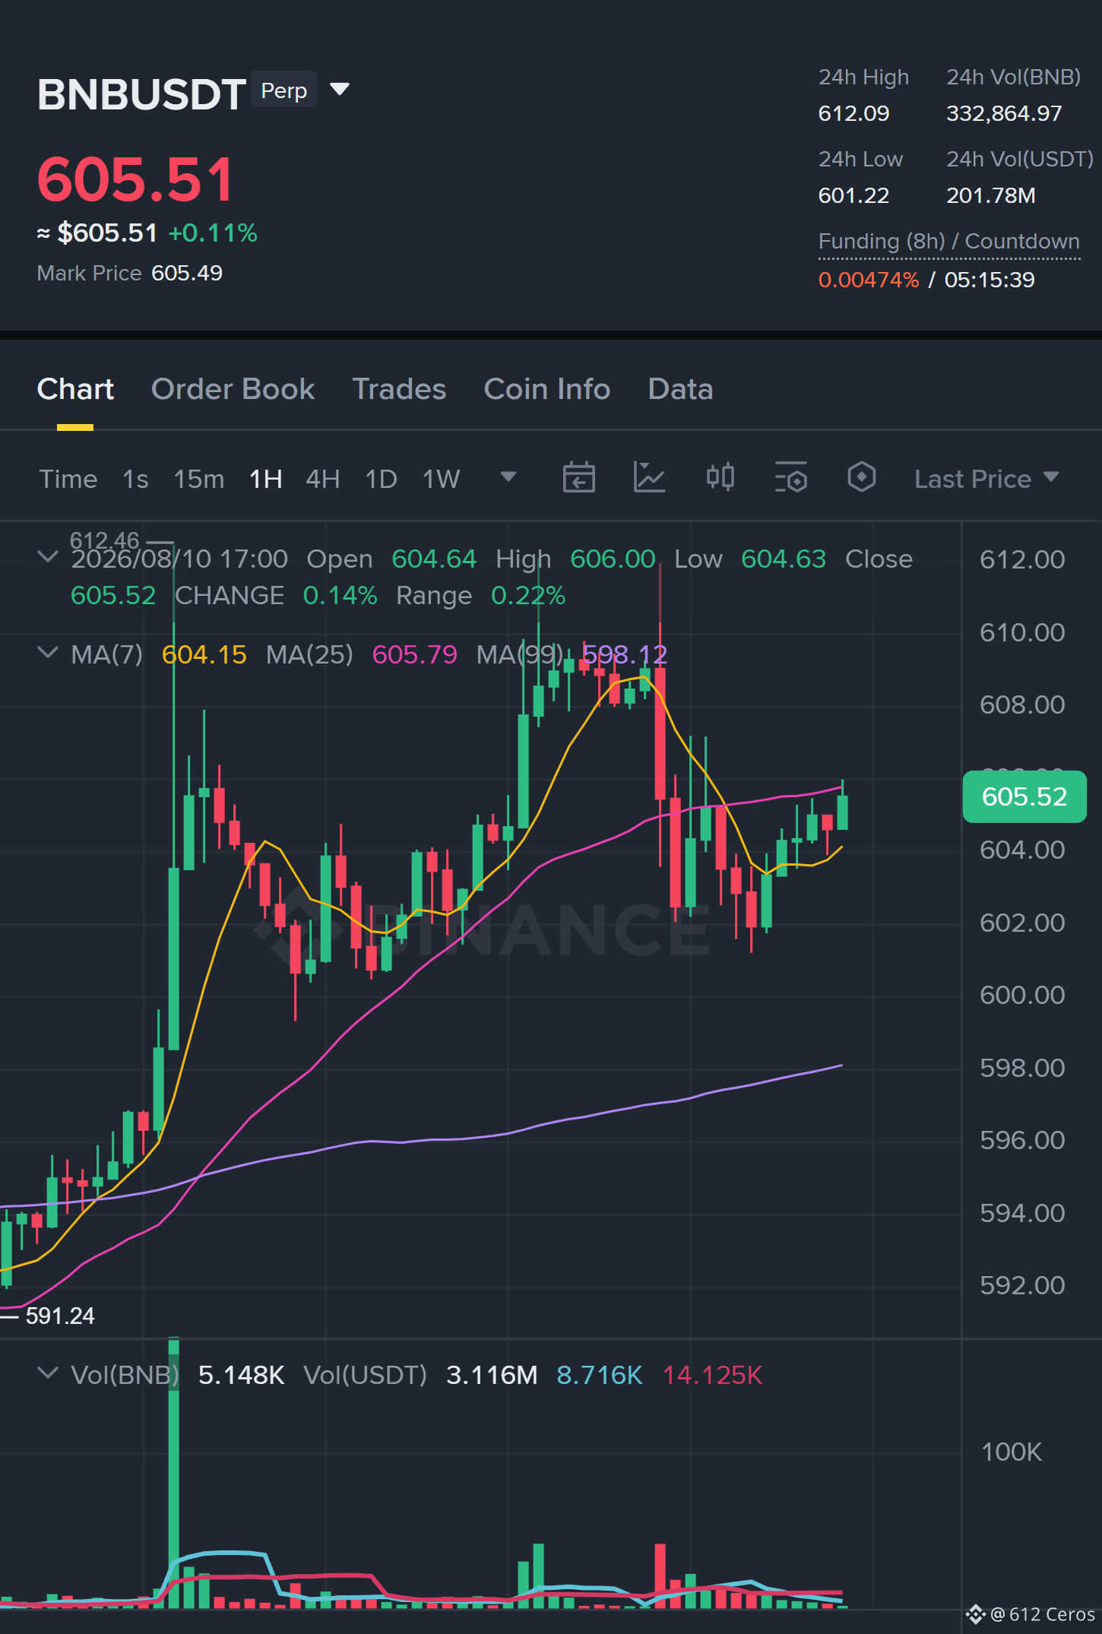Click the 600.00 price axis label
This screenshot has height=1634, width=1102.
point(1022,995)
